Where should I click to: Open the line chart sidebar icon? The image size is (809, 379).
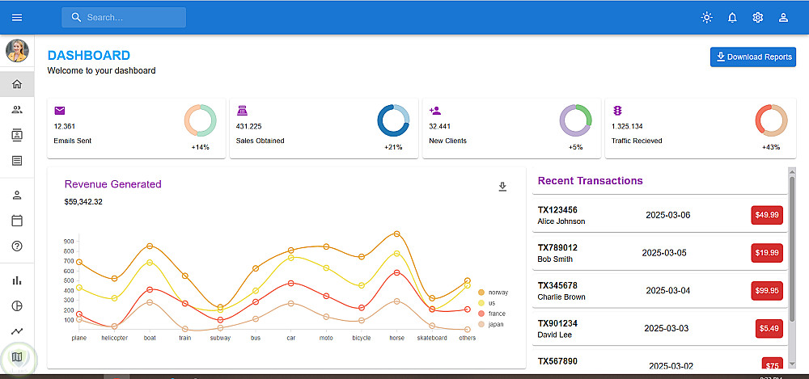[x=17, y=331]
